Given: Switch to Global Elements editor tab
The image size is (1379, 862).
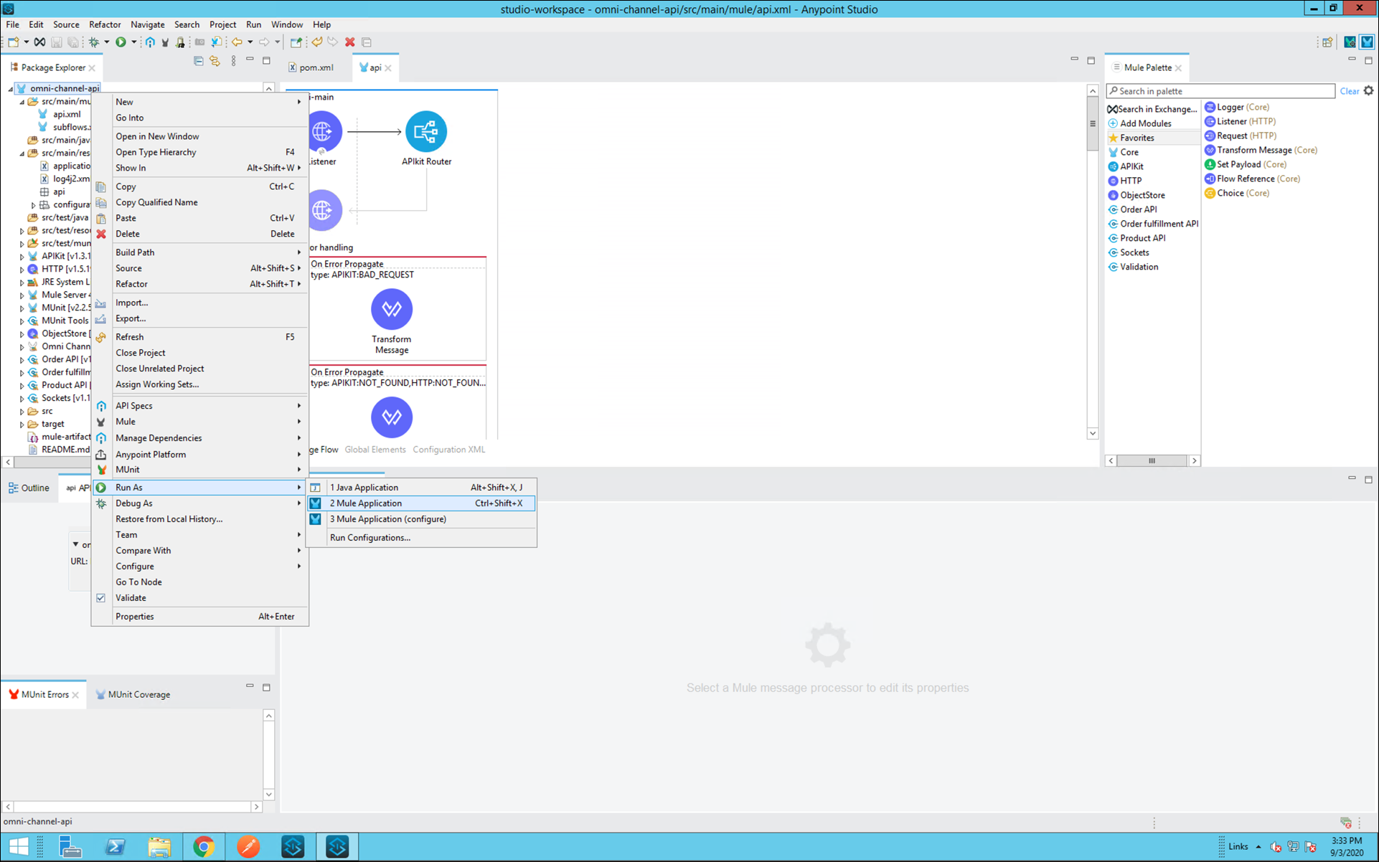Looking at the screenshot, I should [x=375, y=450].
